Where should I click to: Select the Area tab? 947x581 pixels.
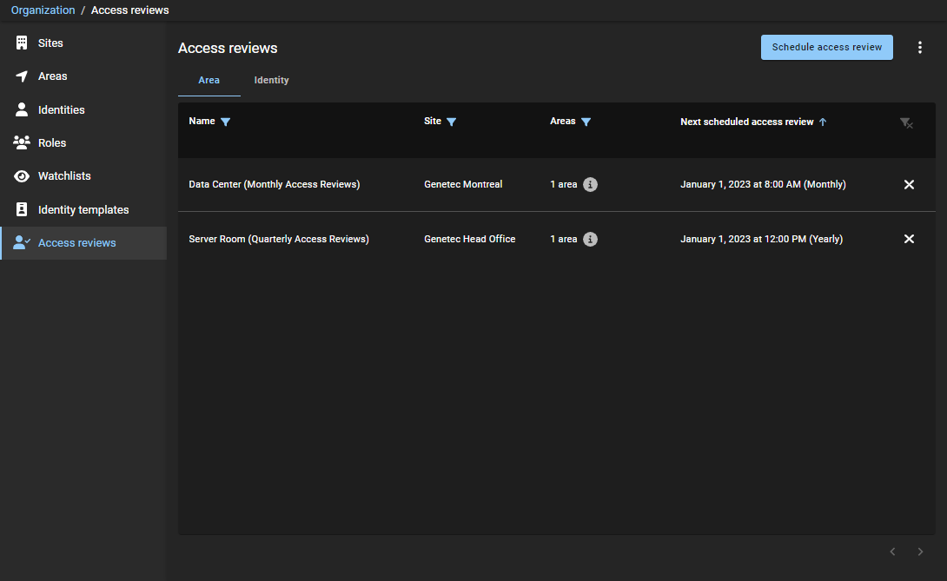point(209,81)
